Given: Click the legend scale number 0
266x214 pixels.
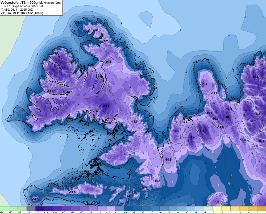Looking at the screenshot, I should 213,212.
